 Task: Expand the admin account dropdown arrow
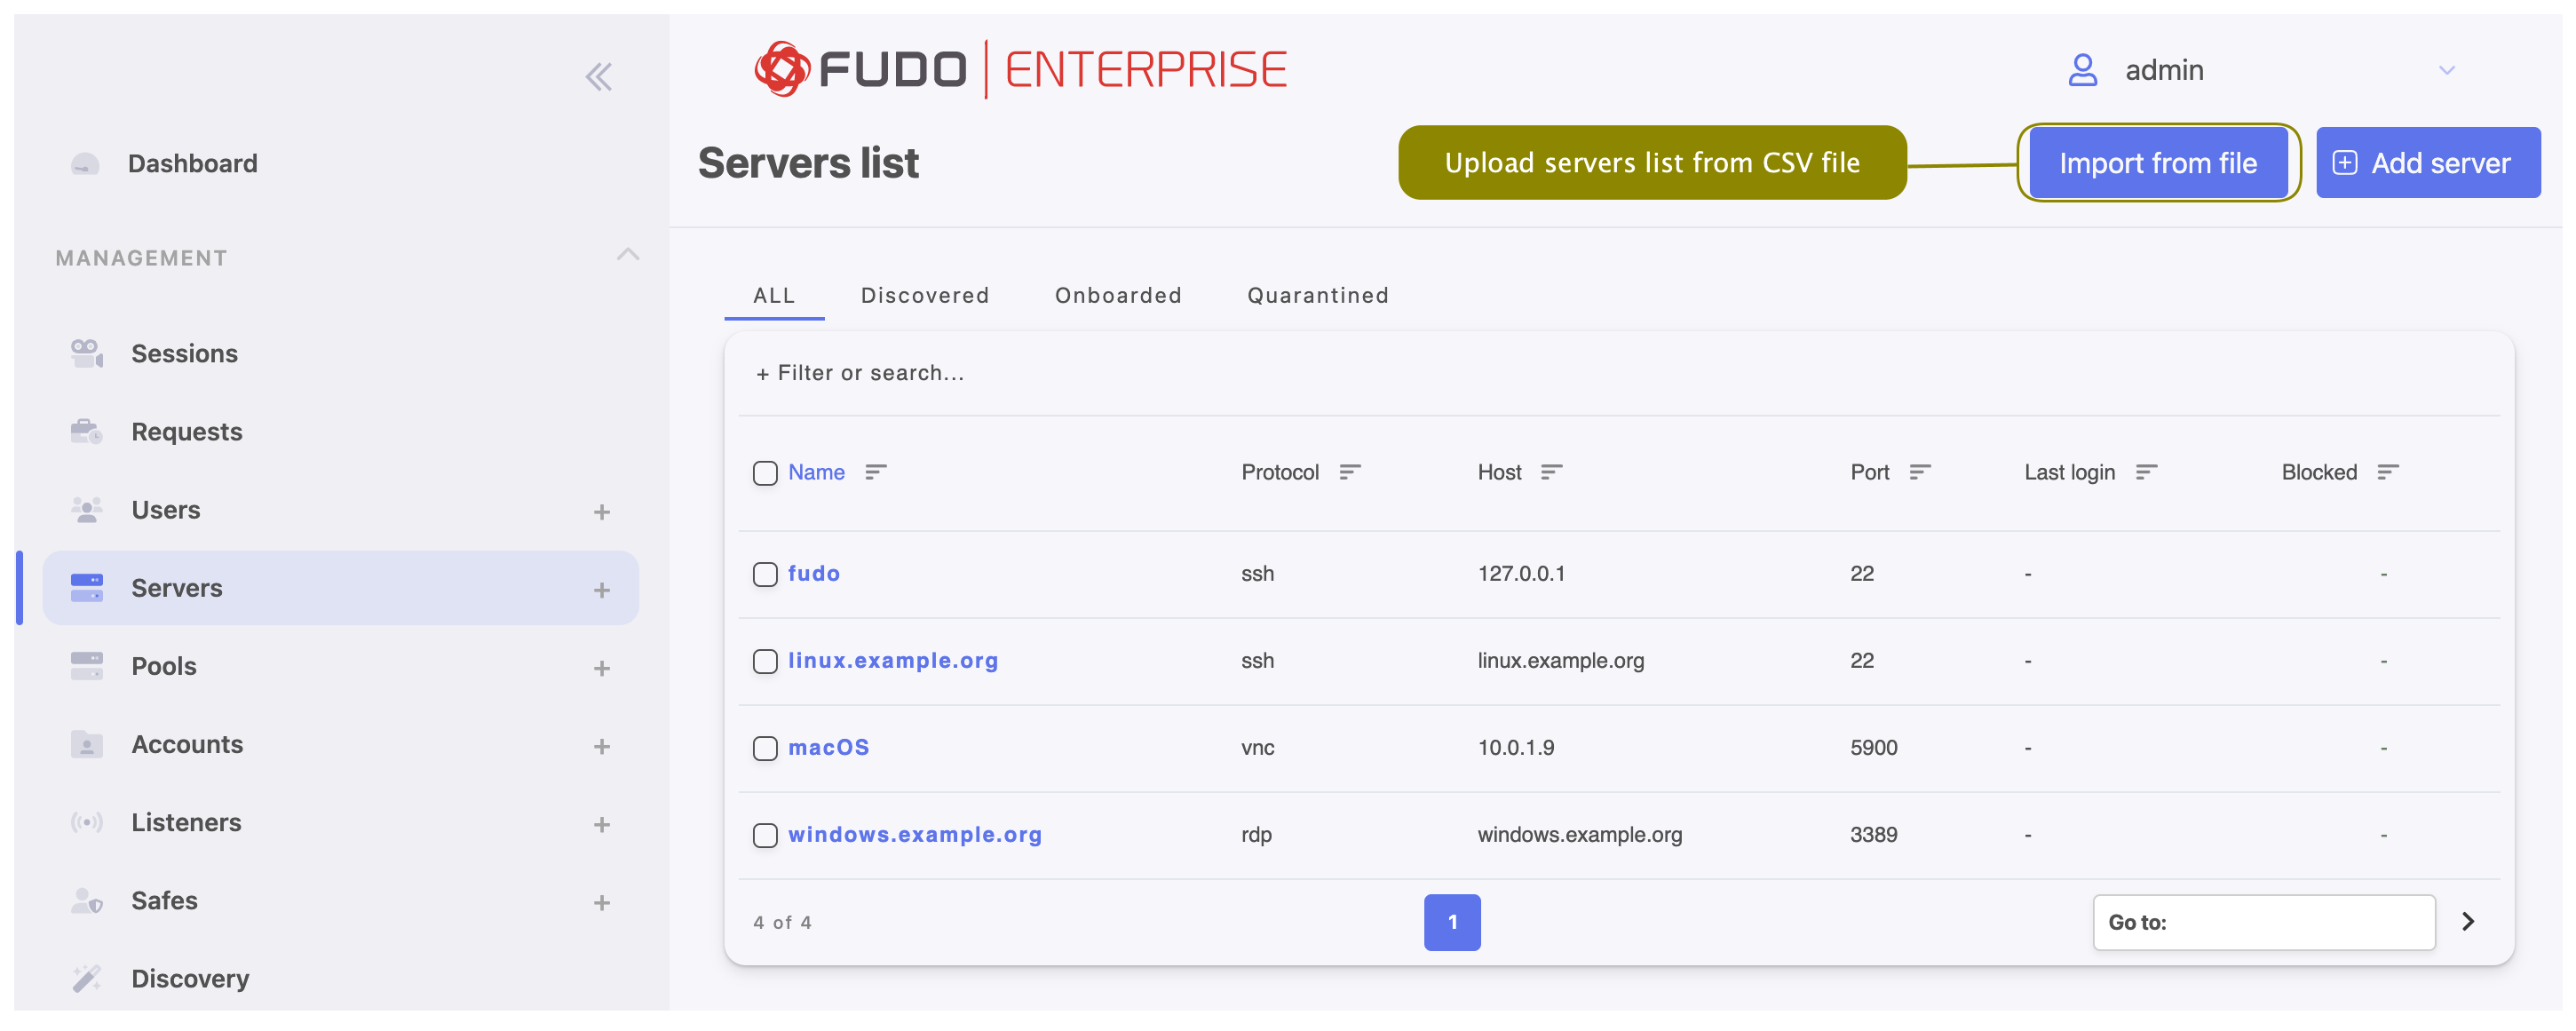coord(2447,70)
